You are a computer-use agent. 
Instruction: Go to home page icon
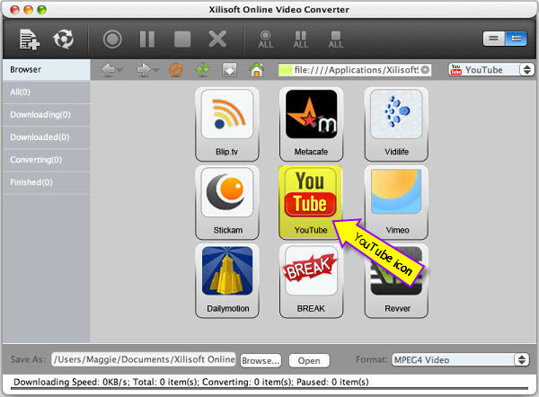256,70
